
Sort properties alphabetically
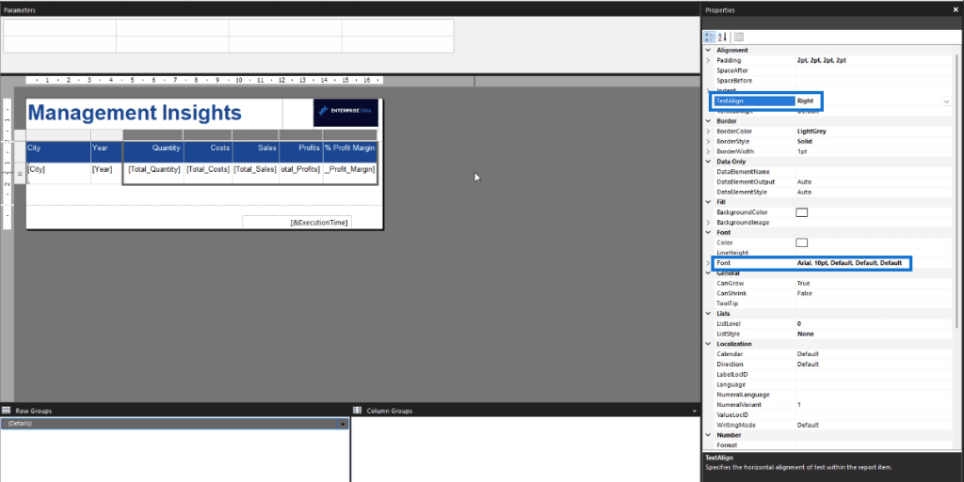pos(722,37)
